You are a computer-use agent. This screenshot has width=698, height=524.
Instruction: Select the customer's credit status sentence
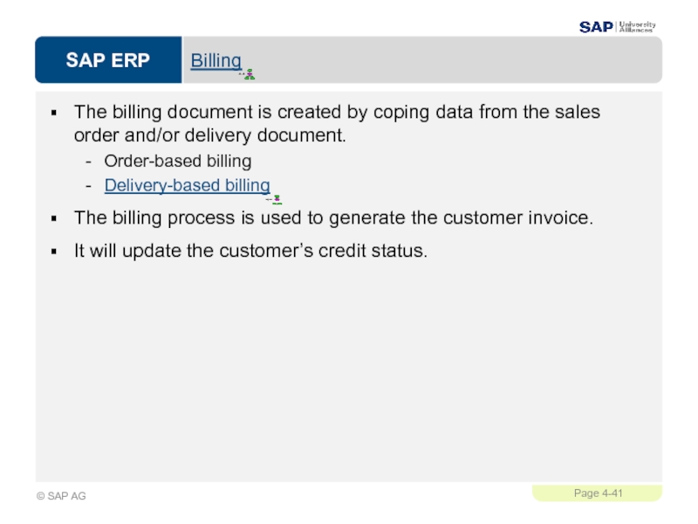(x=250, y=251)
